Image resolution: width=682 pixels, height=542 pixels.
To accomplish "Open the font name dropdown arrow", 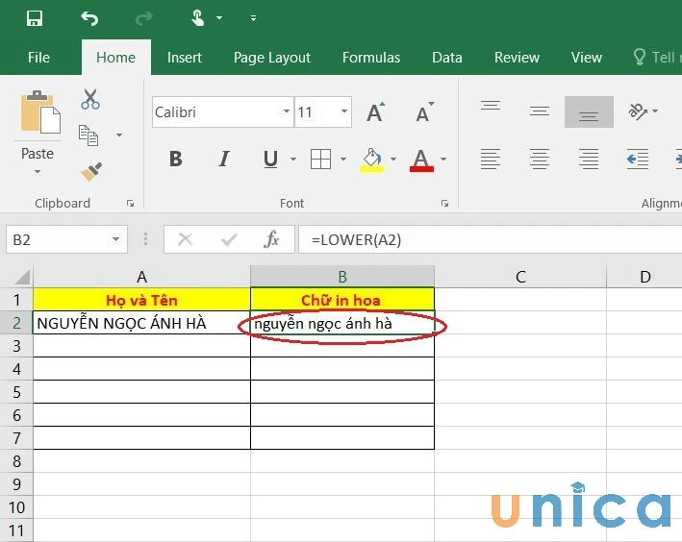I will (x=287, y=111).
